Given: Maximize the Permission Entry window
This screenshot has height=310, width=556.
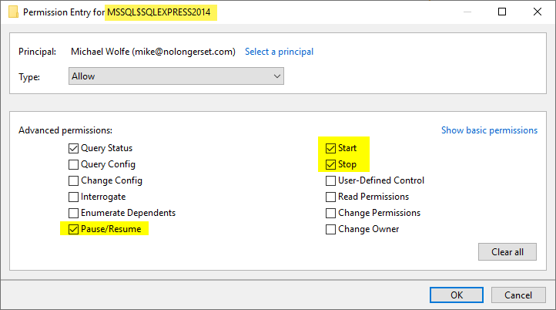Looking at the screenshot, I should pyautogui.click(x=502, y=12).
